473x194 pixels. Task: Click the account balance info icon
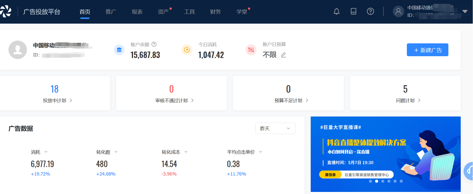click(154, 44)
